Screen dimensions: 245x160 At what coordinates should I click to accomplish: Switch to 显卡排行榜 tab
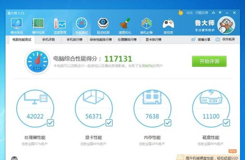pos(154,40)
